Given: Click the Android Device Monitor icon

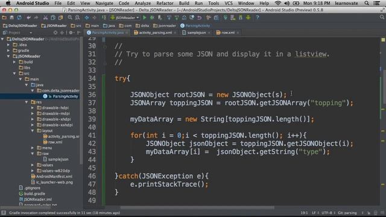Looking at the screenshot, I should 248,17.
